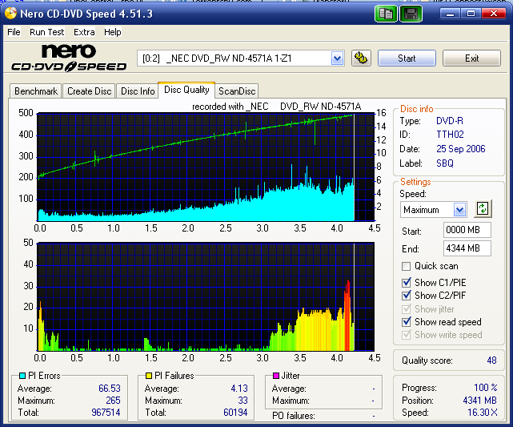This screenshot has height=427, width=513.
Task: Click the save screenshot floppy icon
Action: coord(411,14)
